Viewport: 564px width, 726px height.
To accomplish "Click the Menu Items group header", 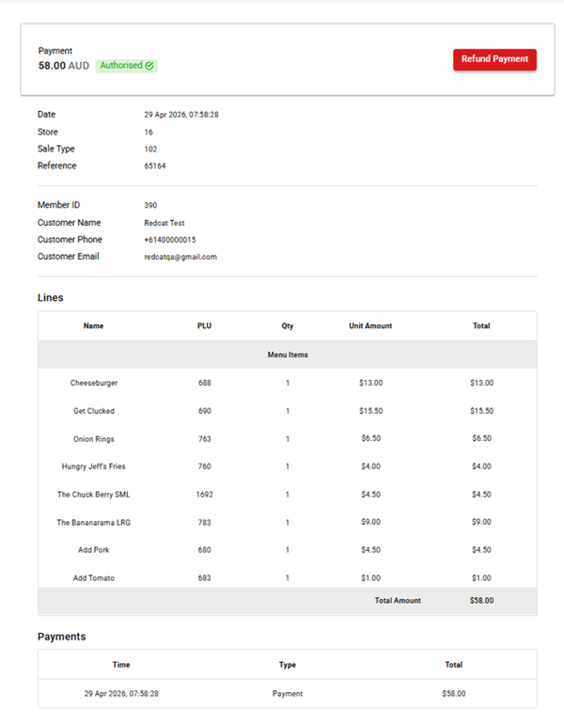I will [x=287, y=355].
